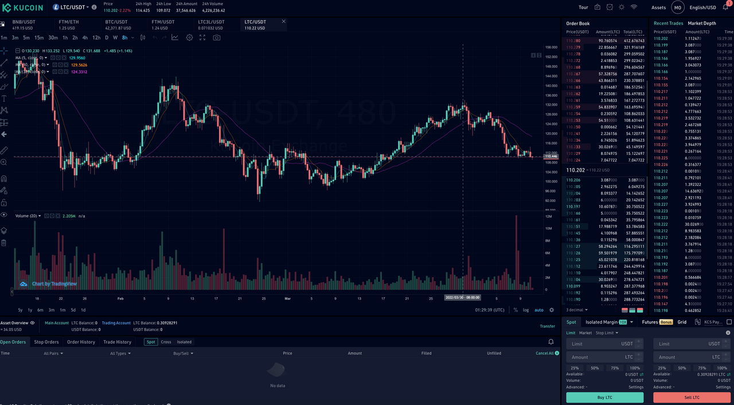Click the Buy LTC button

coord(604,397)
